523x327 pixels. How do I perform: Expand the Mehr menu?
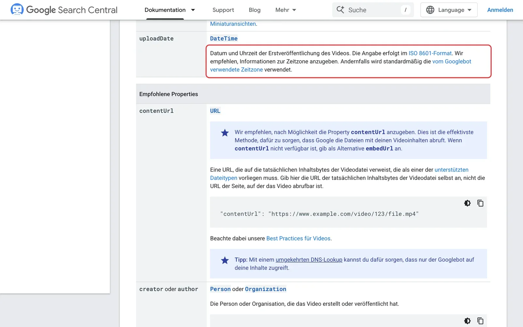pos(286,10)
